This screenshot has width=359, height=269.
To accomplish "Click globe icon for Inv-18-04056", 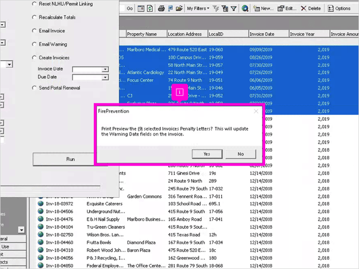I will click(x=41, y=258).
